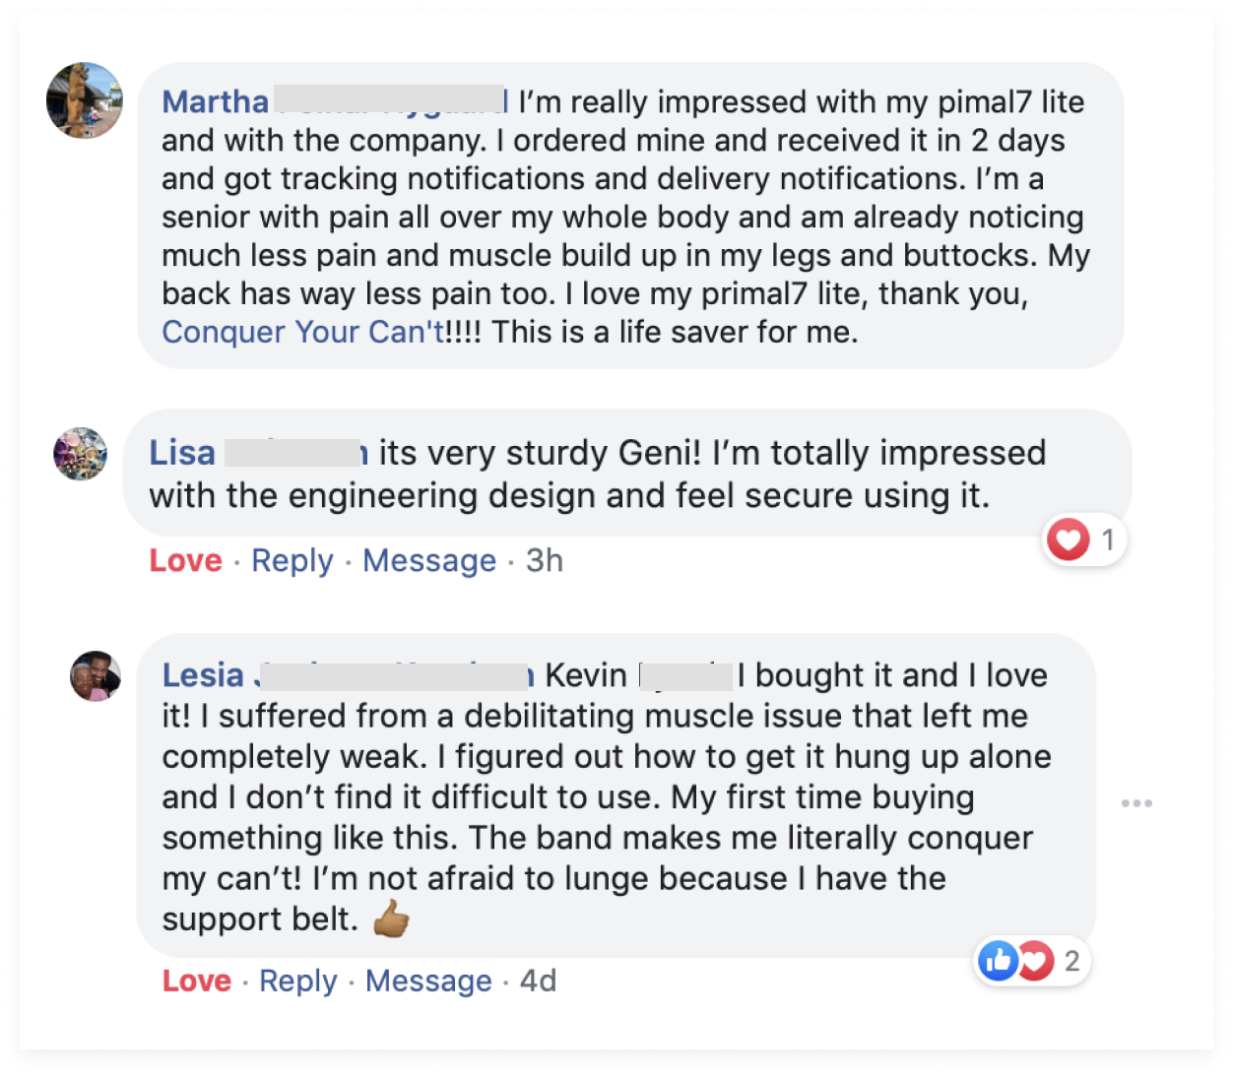The width and height of the screenshot is (1233, 1077).
Task: Message Lesia from her comment
Action: pos(428,981)
